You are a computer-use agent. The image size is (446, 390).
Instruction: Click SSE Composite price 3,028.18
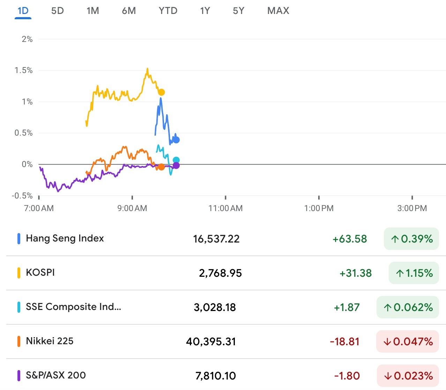coord(215,308)
